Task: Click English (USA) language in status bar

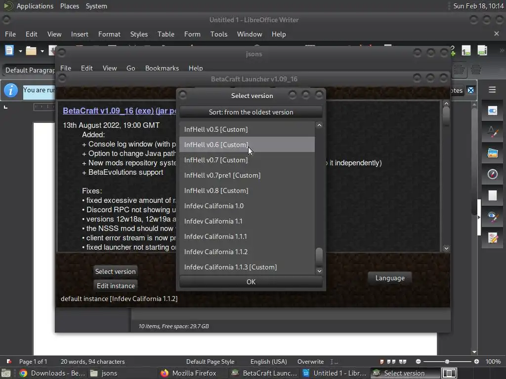Action: pos(268,362)
